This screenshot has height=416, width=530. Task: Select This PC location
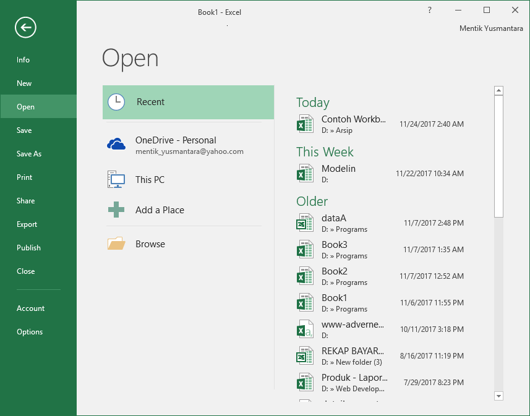(x=188, y=179)
